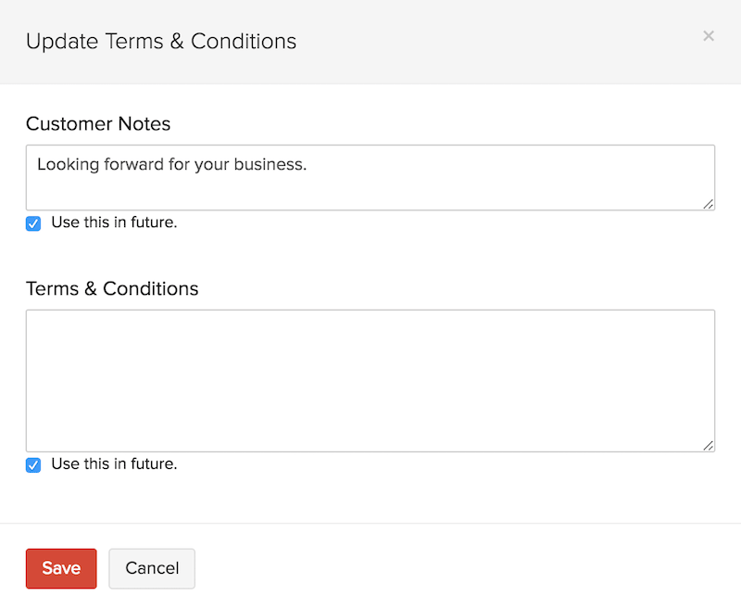Screen dimensions: 741x609
Task: Click the Customer Notes resize grip icon
Action: [x=708, y=204]
